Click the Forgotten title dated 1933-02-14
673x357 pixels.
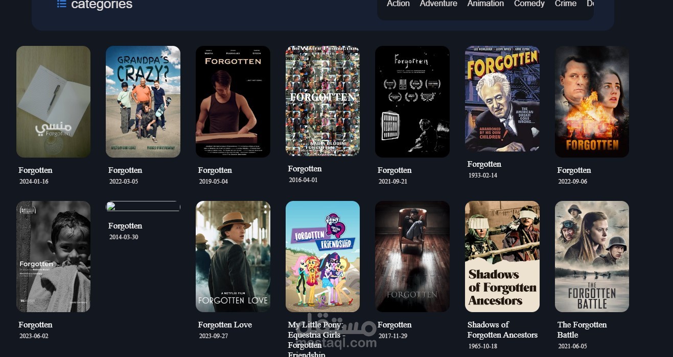click(484, 164)
